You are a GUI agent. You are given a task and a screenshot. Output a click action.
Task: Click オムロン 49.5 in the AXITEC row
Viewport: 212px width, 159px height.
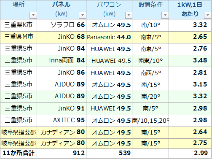[109, 121]
